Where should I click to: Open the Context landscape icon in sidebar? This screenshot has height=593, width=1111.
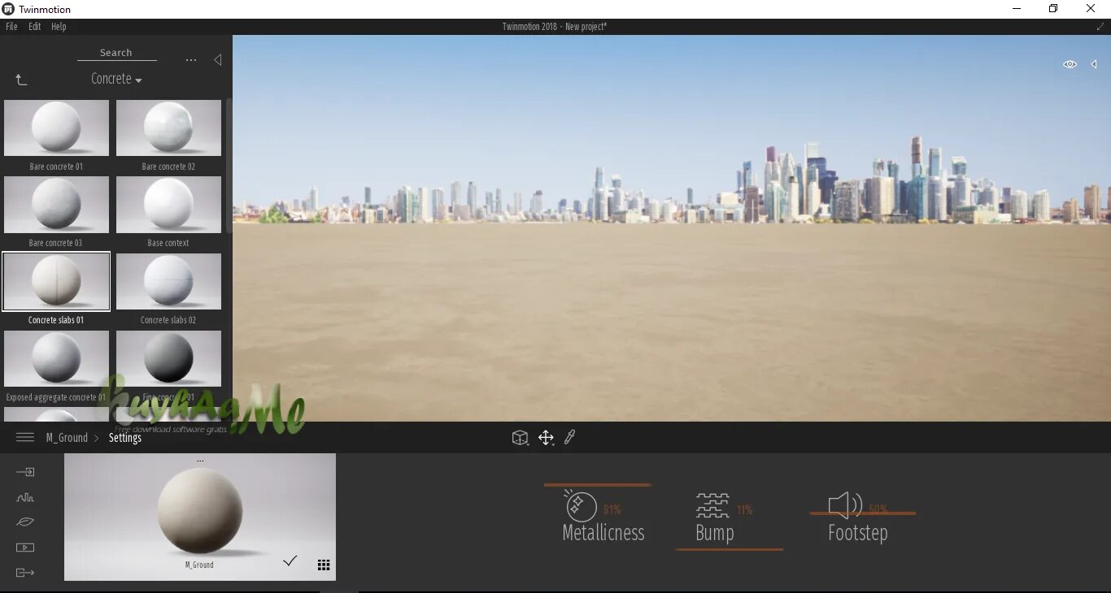pos(25,497)
